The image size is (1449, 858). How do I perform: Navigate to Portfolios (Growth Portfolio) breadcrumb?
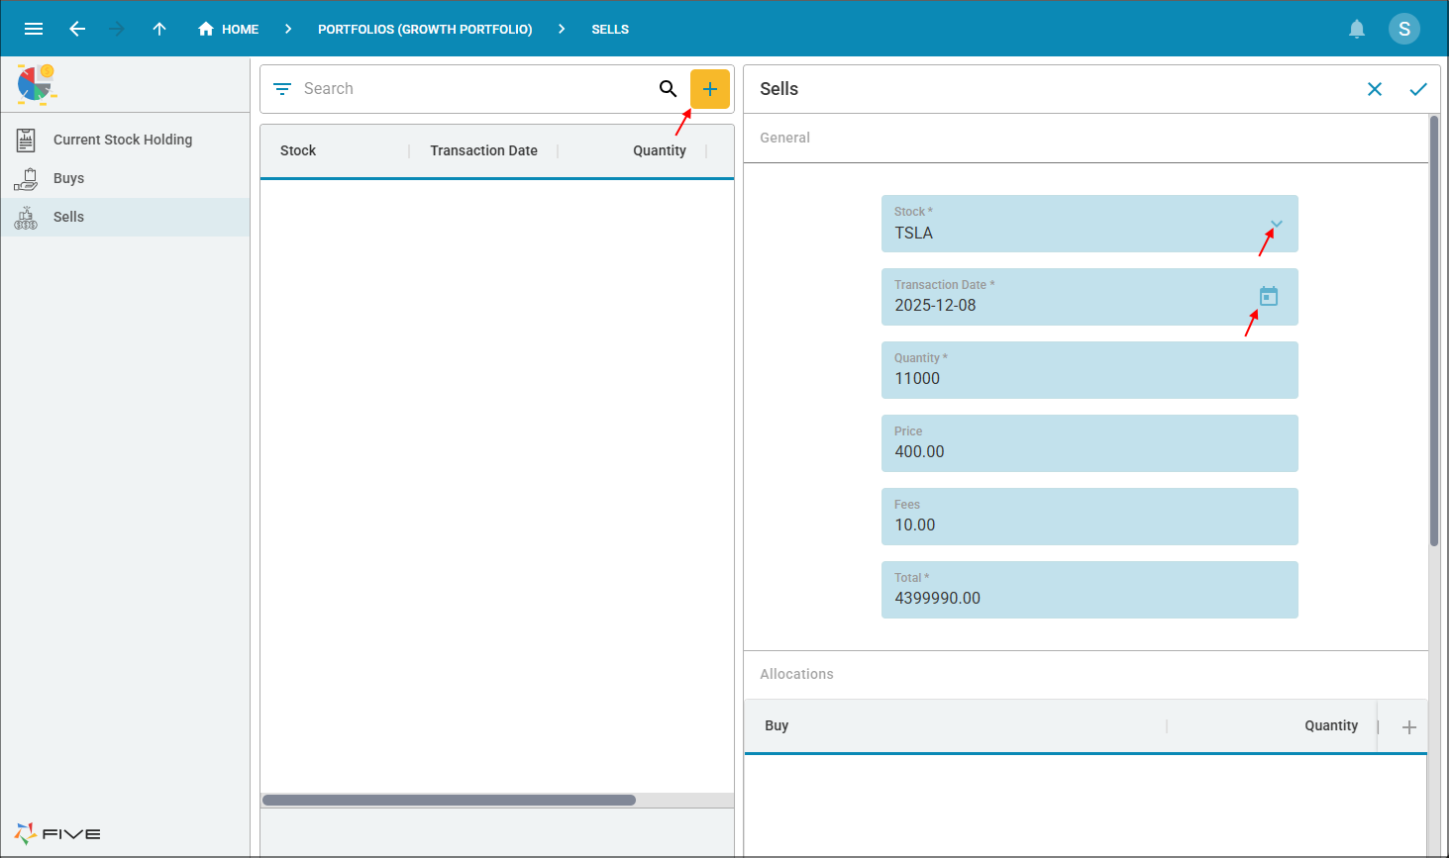(425, 29)
